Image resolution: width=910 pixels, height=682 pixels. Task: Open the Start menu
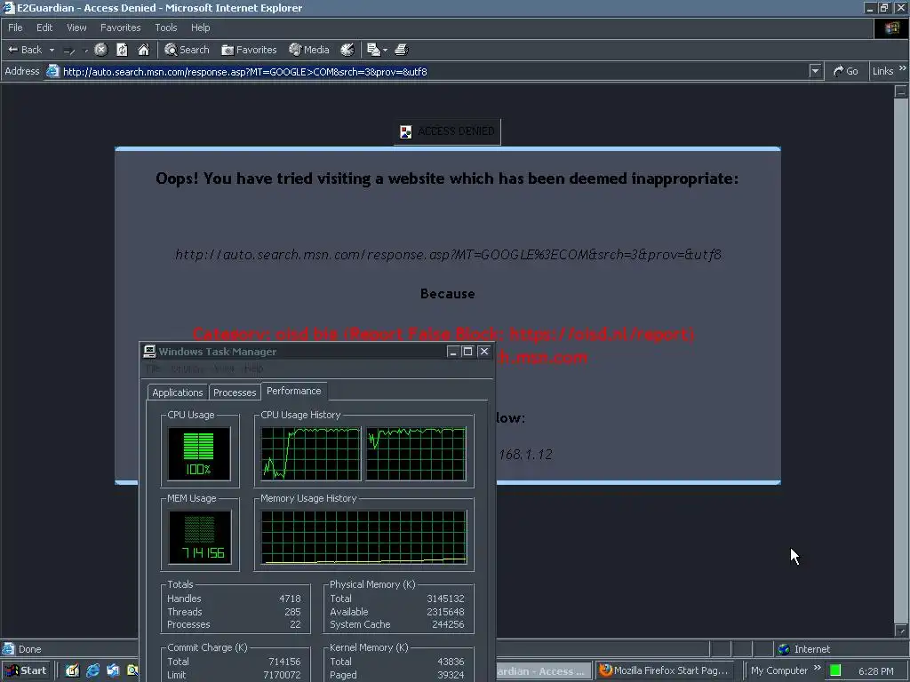click(26, 671)
